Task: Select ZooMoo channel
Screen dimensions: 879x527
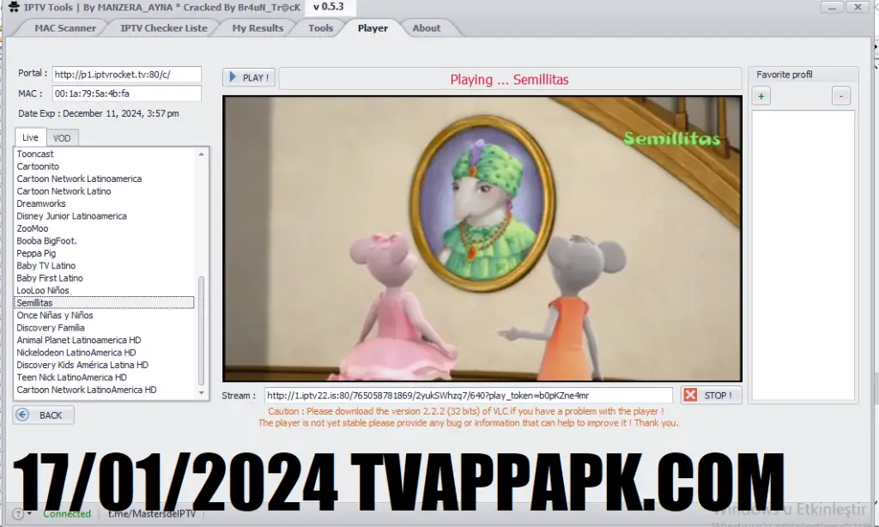Action: (x=104, y=229)
